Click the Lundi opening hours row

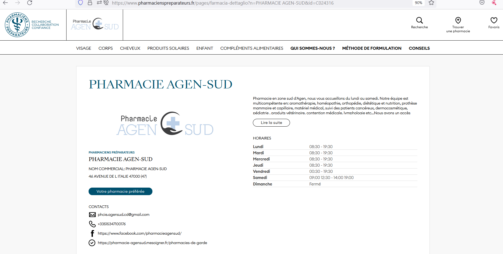(335, 147)
